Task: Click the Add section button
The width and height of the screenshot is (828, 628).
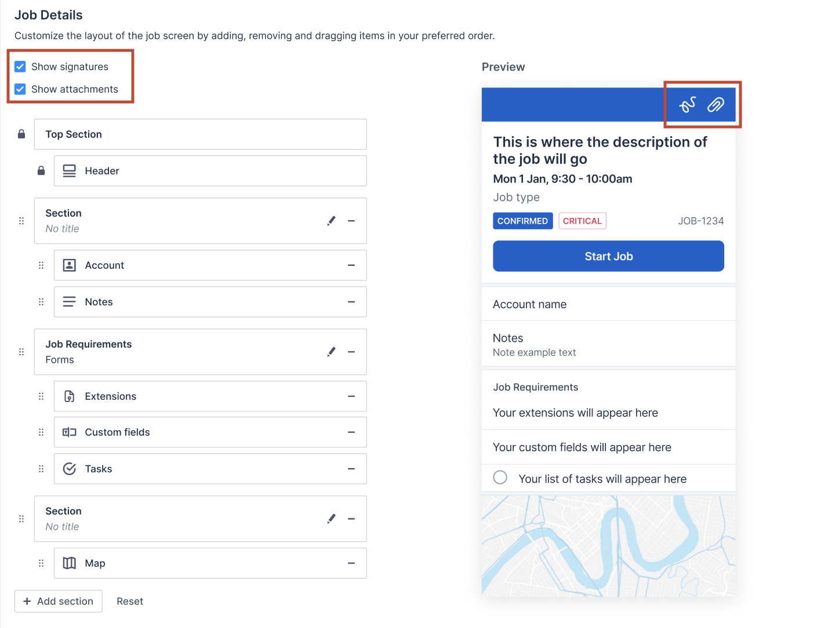Action: [58, 601]
